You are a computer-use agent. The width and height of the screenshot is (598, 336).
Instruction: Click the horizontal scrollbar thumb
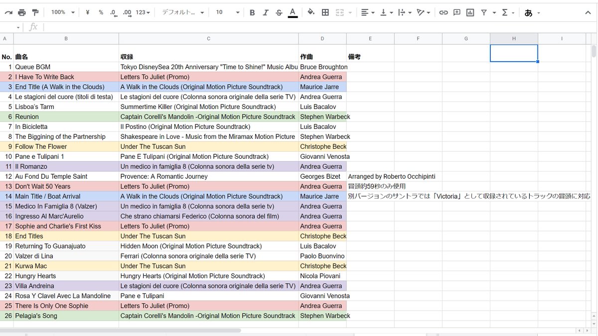(x=120, y=330)
